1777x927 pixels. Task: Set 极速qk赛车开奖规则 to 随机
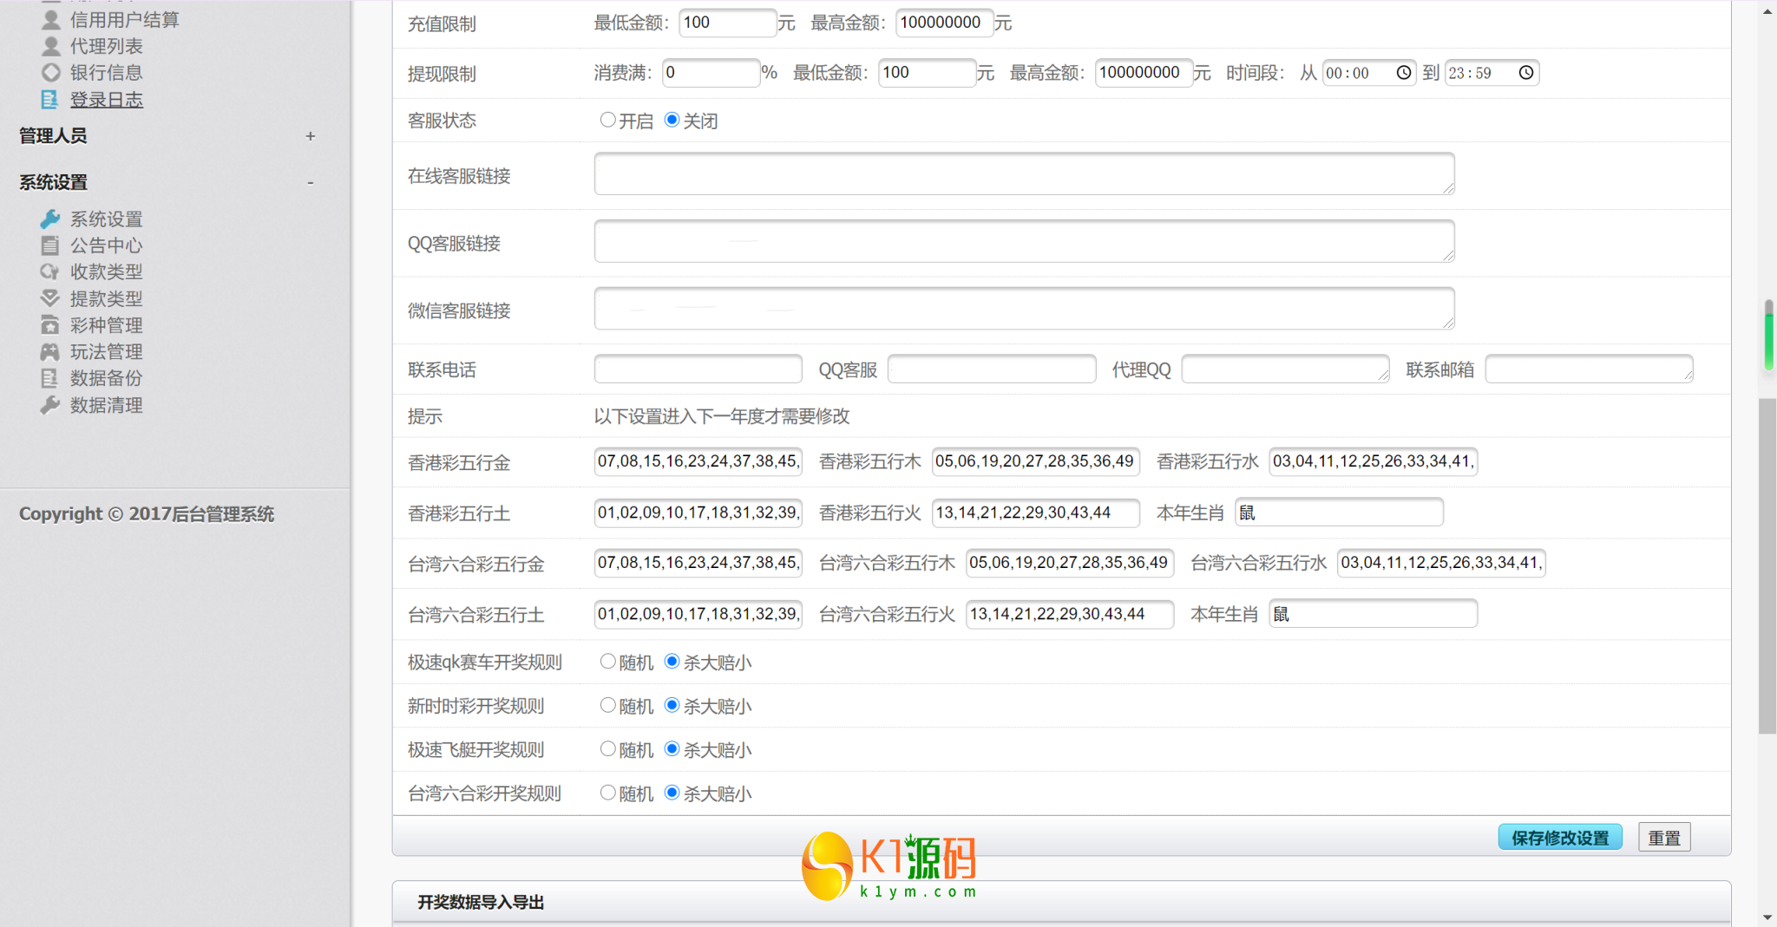tap(607, 662)
